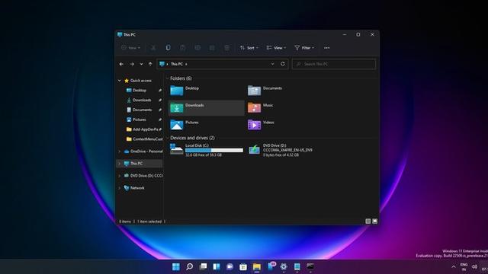Go up one level with the up arrow
488x274 pixels.
150,64
